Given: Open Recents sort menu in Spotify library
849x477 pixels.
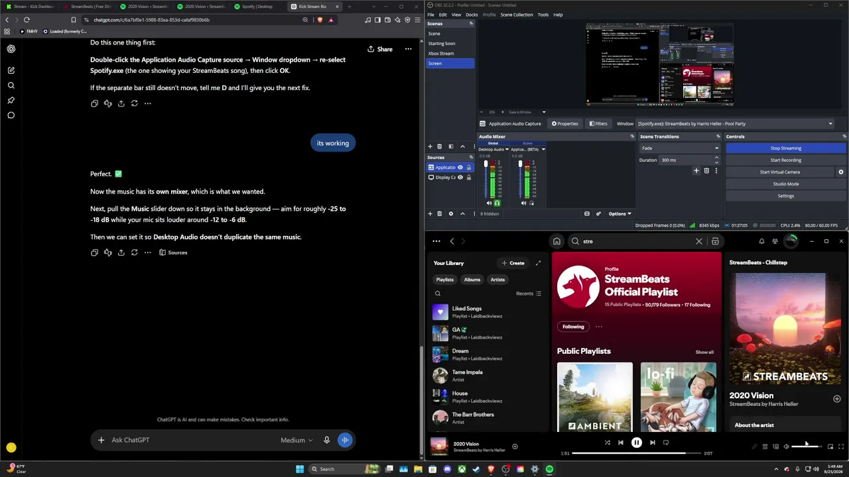Looking at the screenshot, I should click(529, 293).
